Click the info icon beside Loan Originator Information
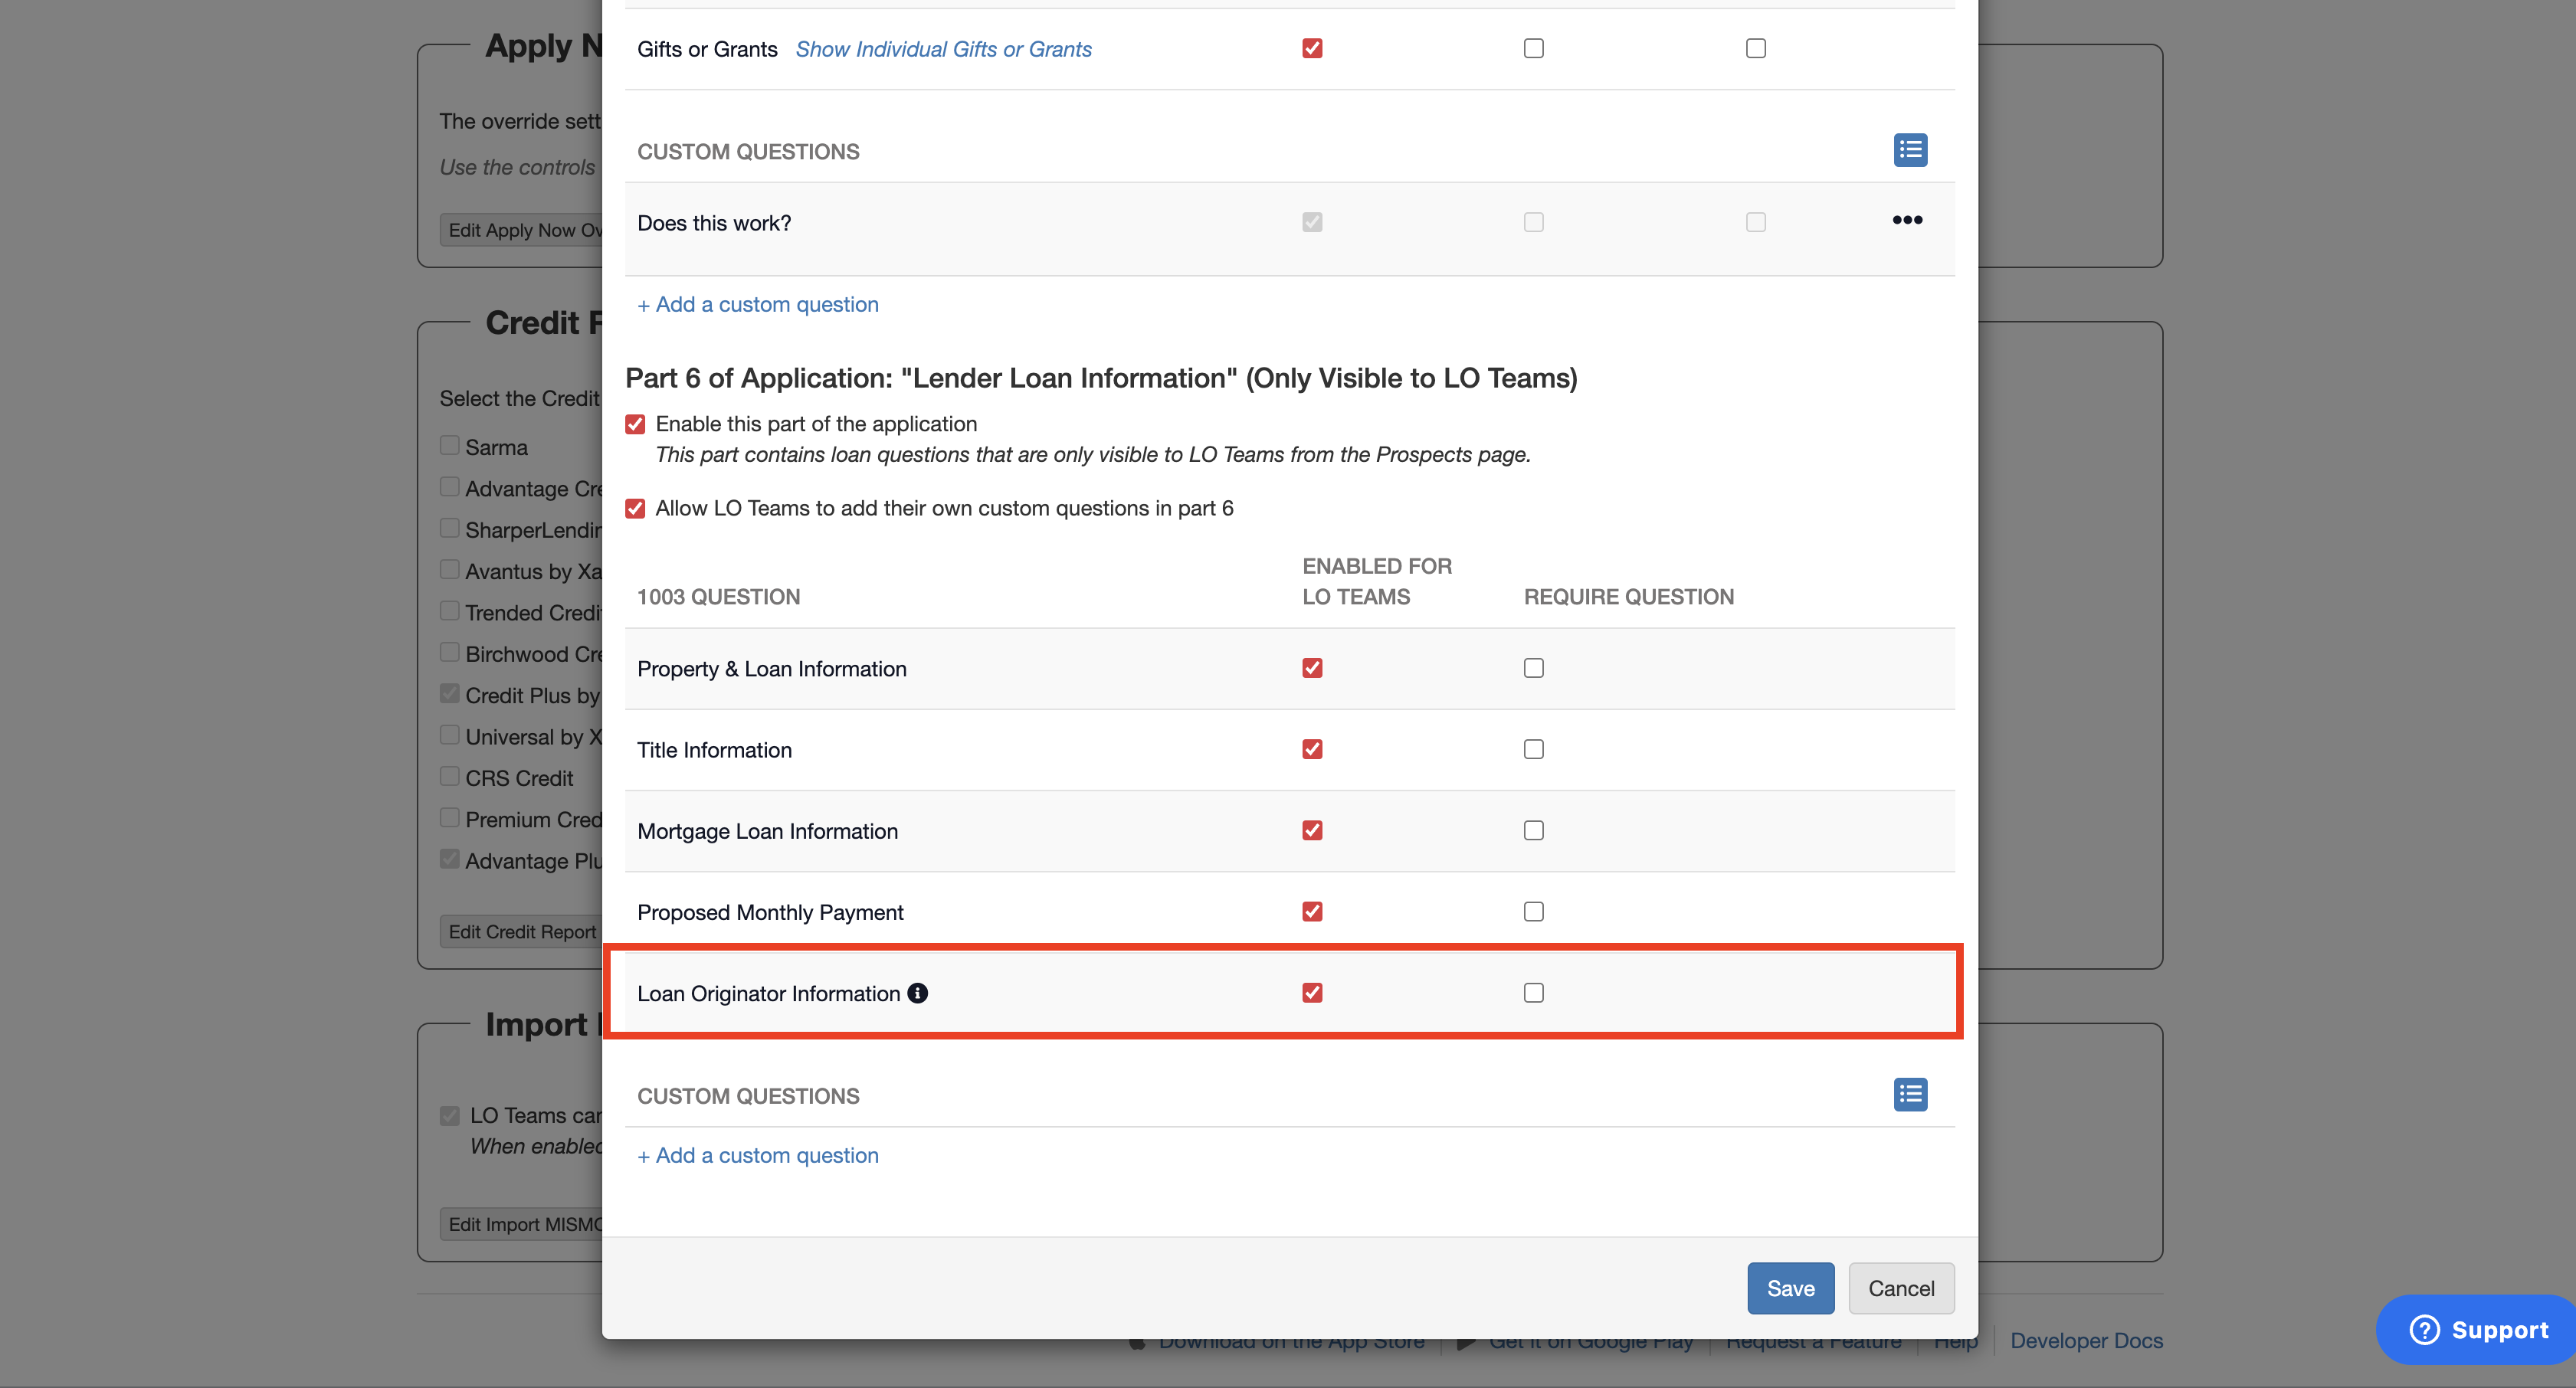The image size is (2576, 1388). pos(917,993)
